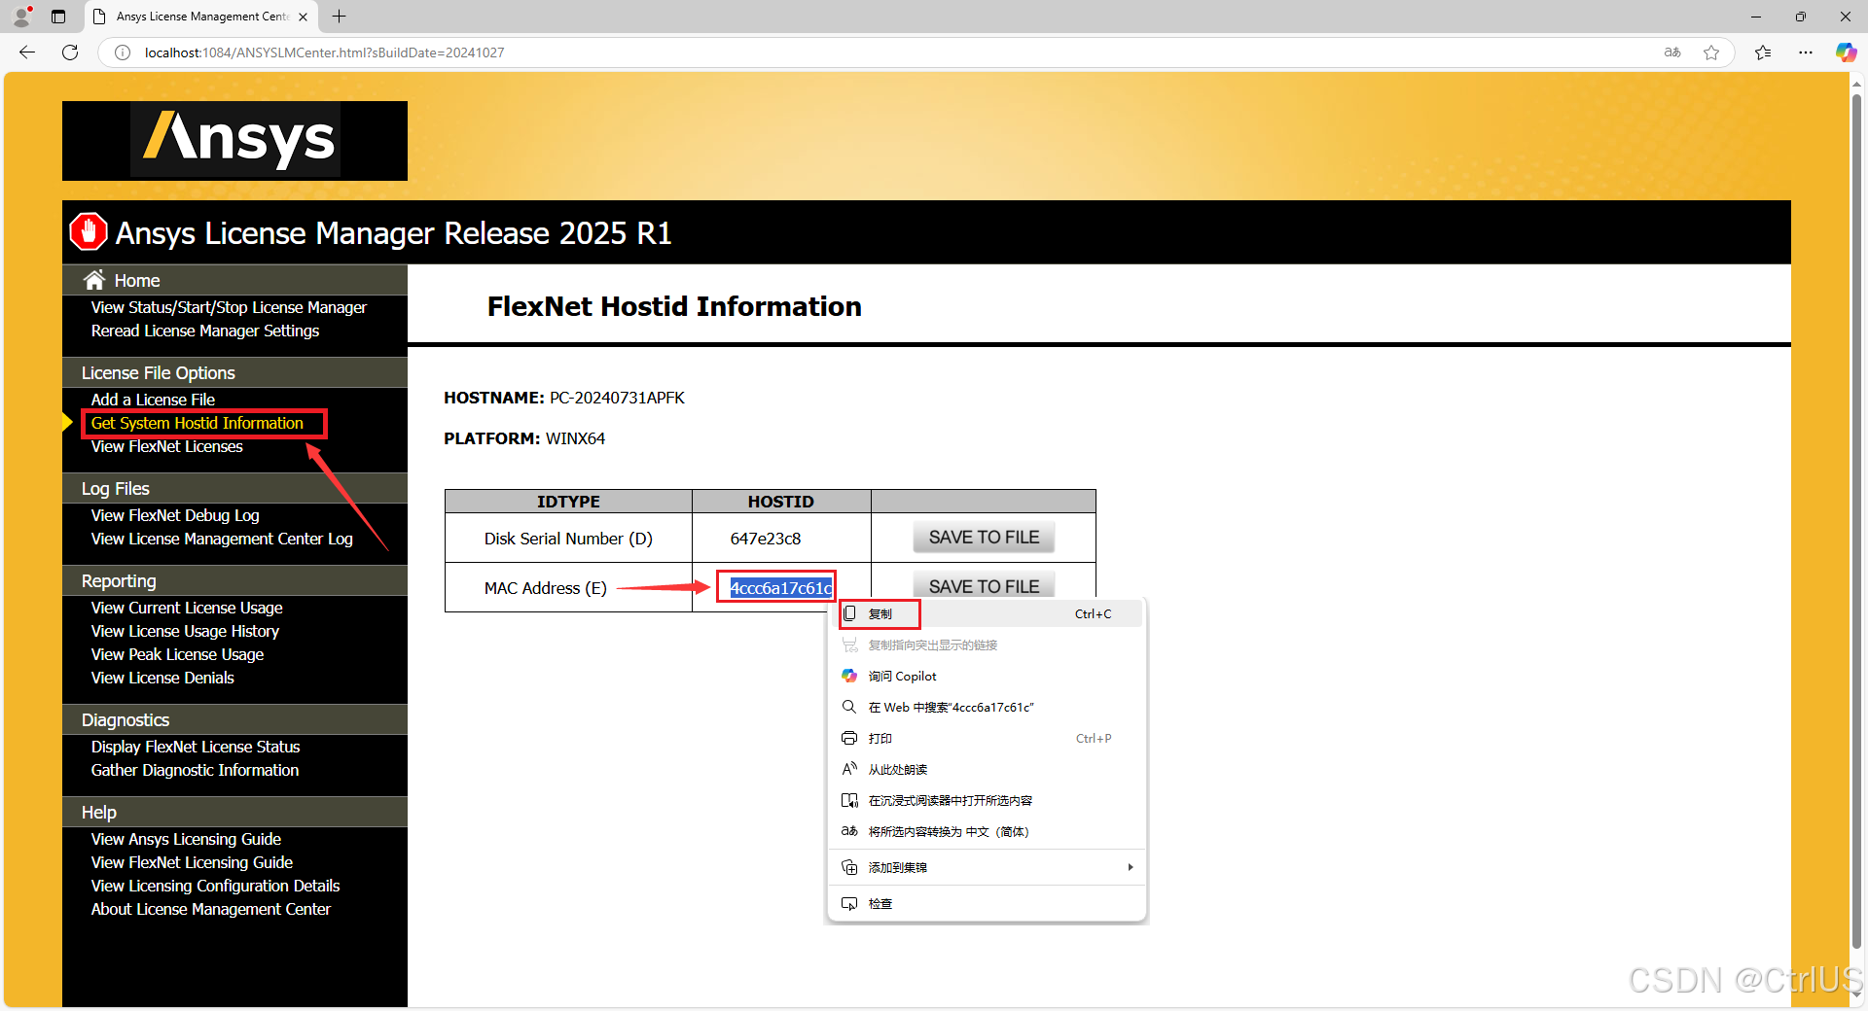Viewport: 1868px width, 1011px height.
Task: Open View License Denials
Action: 162,678
